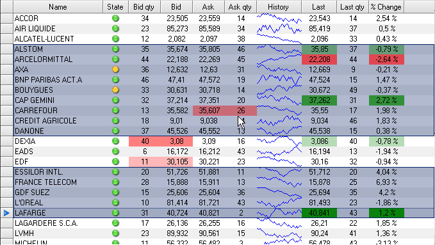Click the green % Change cell 2,72 %
The width and height of the screenshot is (435, 245).
point(386,100)
